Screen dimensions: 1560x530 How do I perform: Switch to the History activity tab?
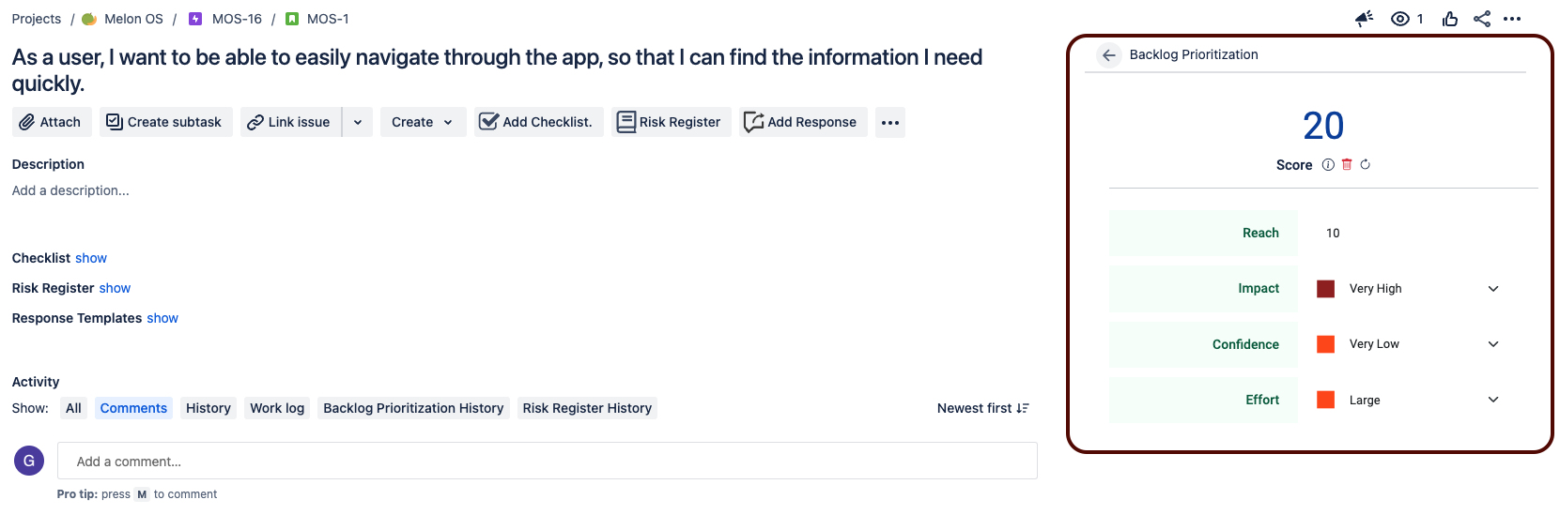(x=208, y=408)
